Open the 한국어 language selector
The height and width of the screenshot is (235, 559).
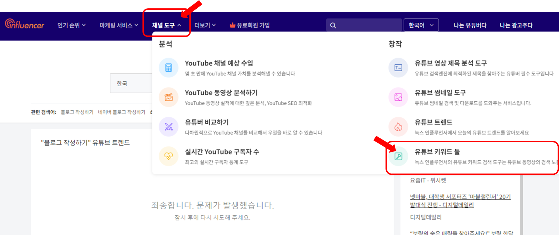point(421,25)
